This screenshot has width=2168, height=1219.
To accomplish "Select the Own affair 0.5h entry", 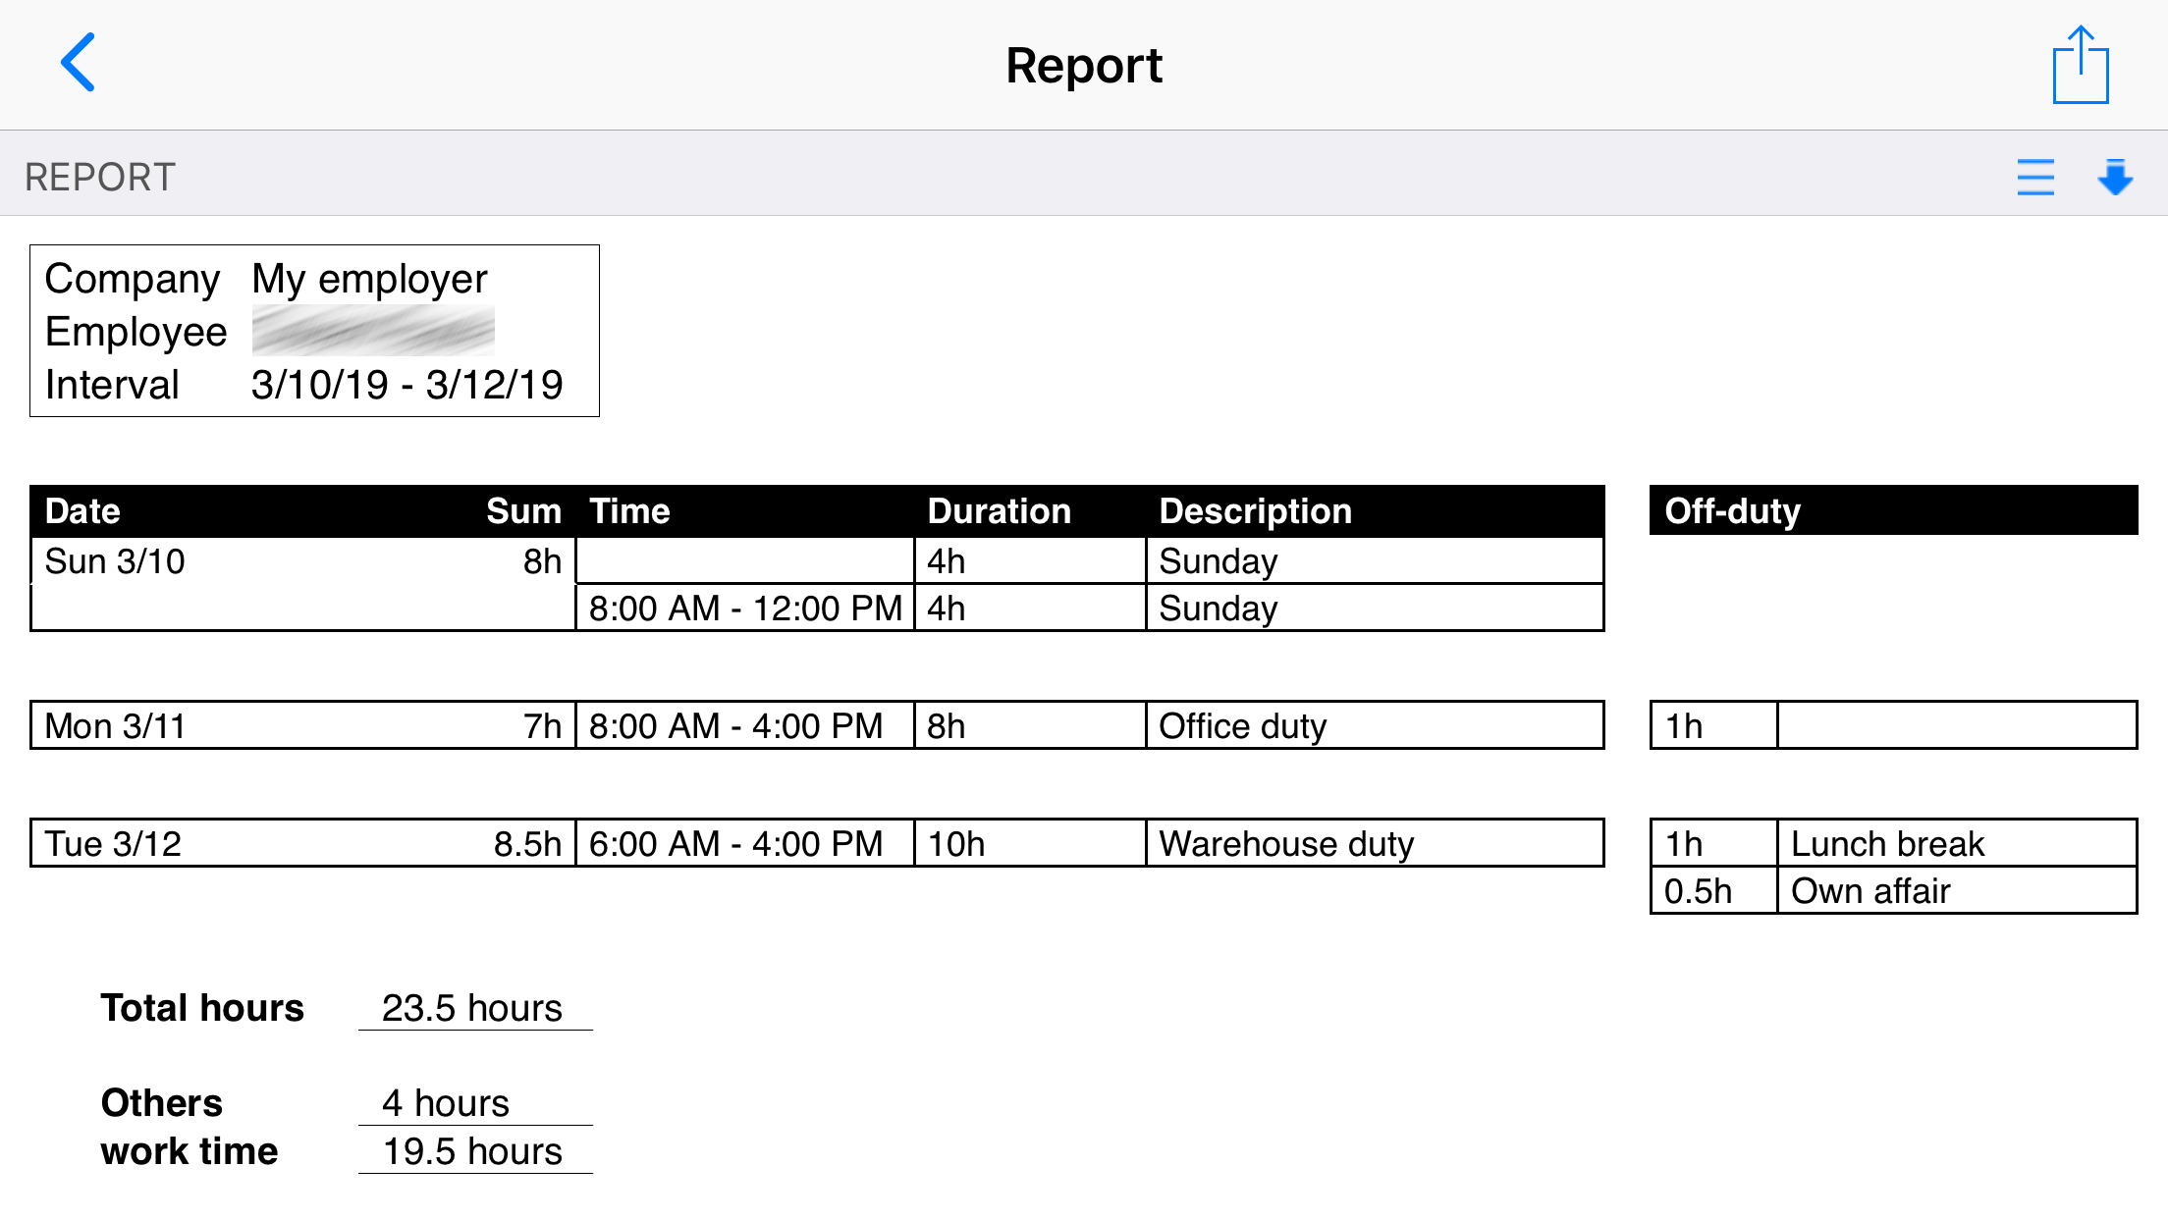I will tap(1870, 890).
